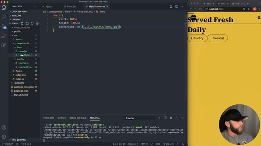The width and height of the screenshot is (261, 146).
Task: Click the master branch in status bar
Action: pos(8,144)
